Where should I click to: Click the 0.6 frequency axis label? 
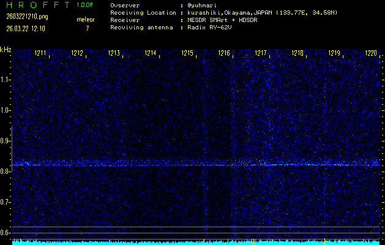pyautogui.click(x=5, y=233)
